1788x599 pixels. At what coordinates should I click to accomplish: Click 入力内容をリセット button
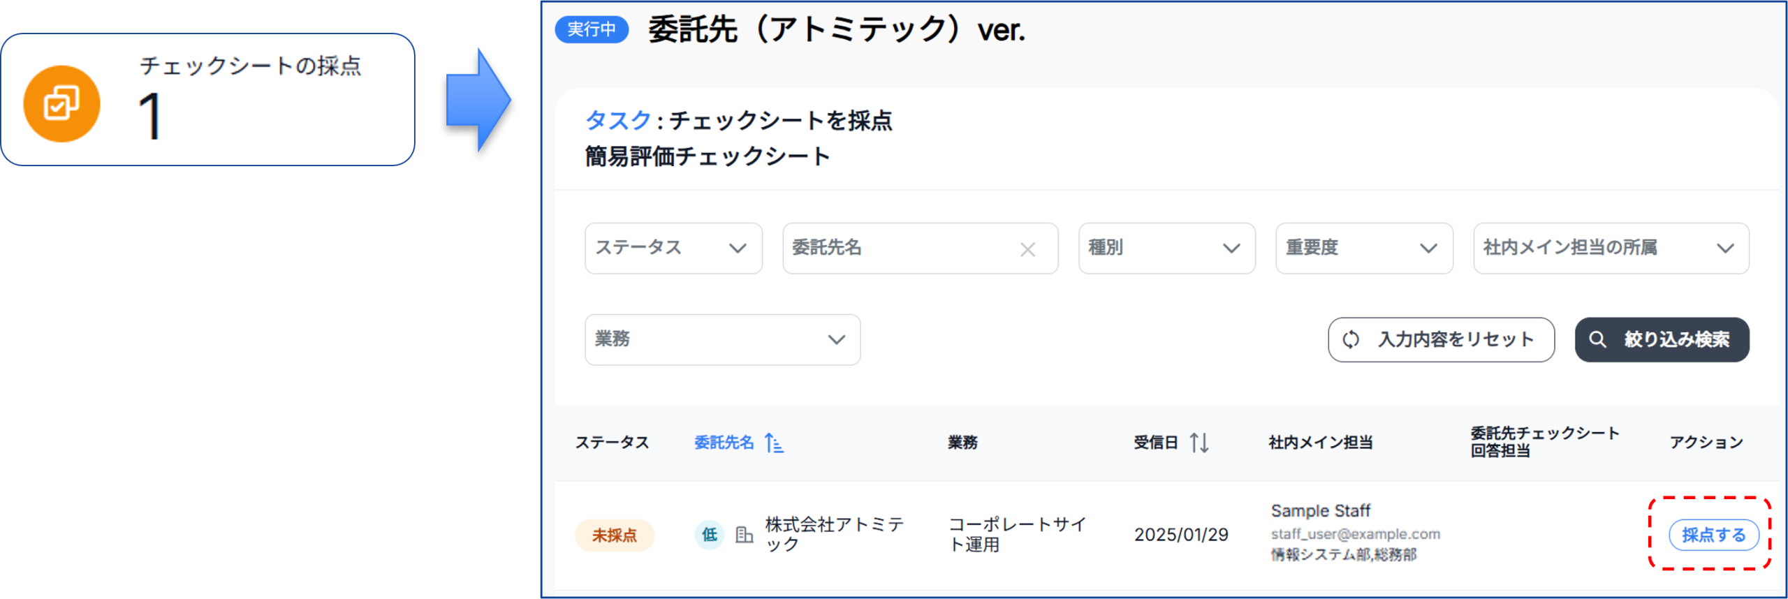(x=1440, y=339)
